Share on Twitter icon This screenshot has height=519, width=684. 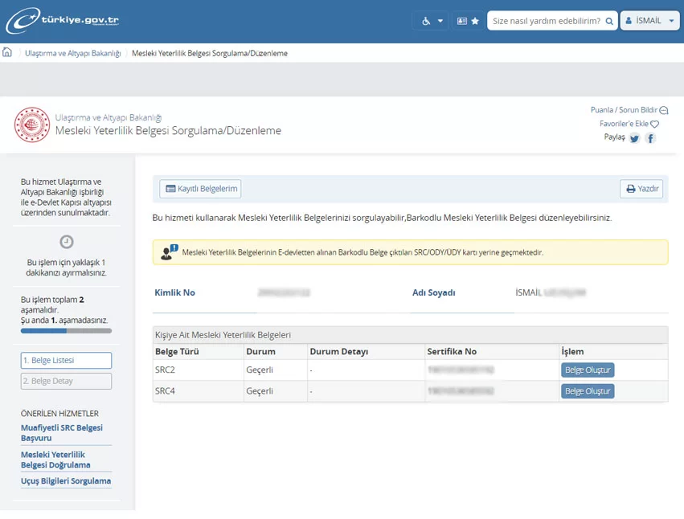click(635, 139)
